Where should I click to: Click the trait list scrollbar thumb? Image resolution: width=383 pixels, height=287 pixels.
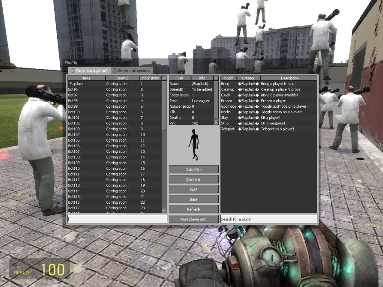point(216,100)
